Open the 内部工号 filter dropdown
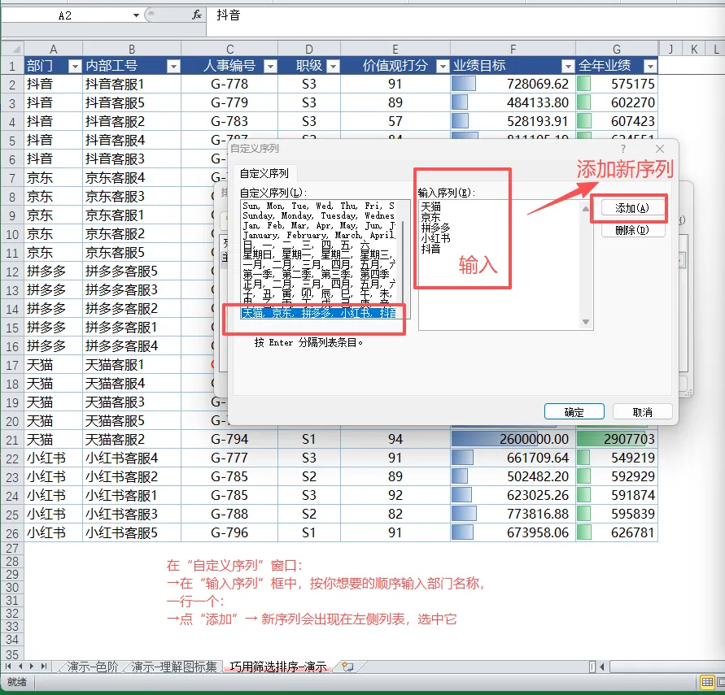Image resolution: width=725 pixels, height=695 pixels. point(173,67)
